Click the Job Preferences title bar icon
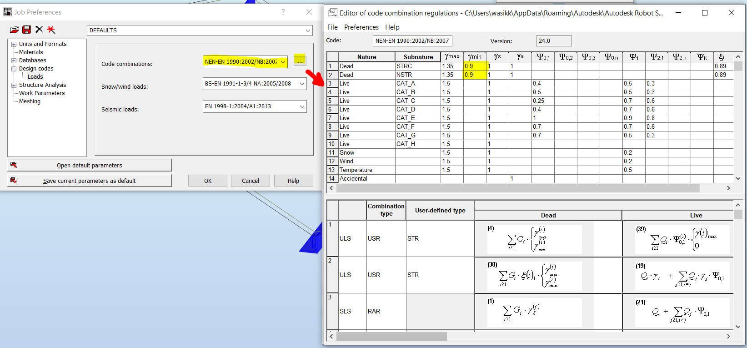 [x=7, y=12]
